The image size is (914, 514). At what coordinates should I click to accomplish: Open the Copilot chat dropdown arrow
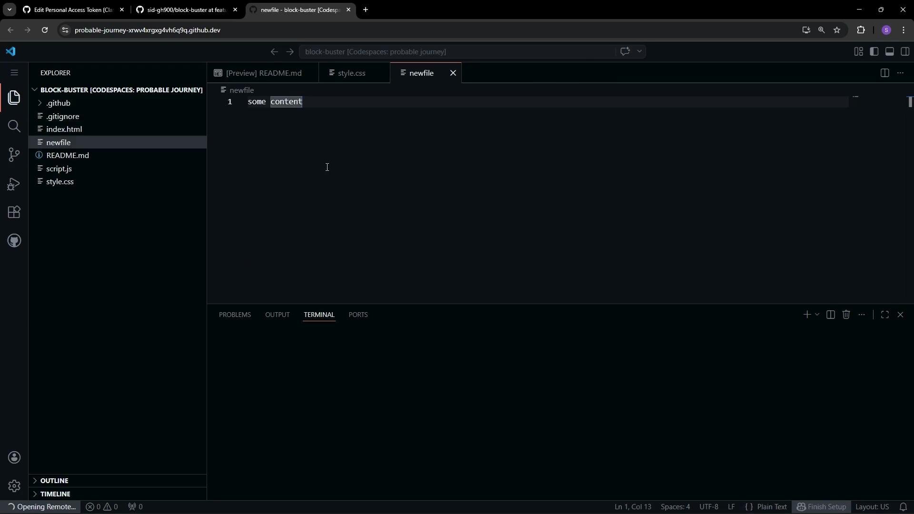pos(639,51)
